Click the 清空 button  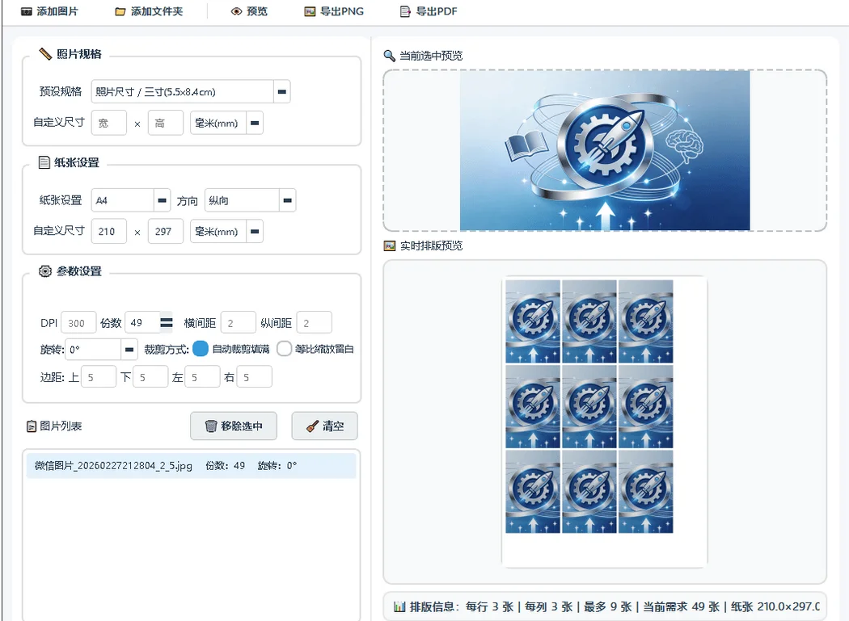pos(324,426)
